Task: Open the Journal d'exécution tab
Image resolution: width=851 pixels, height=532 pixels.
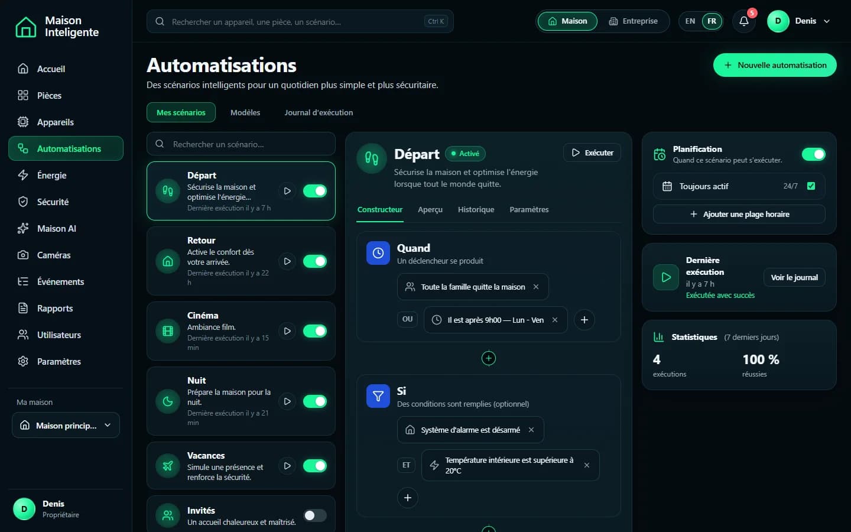Action: (x=319, y=112)
